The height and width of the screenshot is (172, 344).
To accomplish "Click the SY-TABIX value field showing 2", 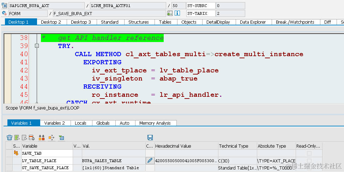I will (x=230, y=14).
